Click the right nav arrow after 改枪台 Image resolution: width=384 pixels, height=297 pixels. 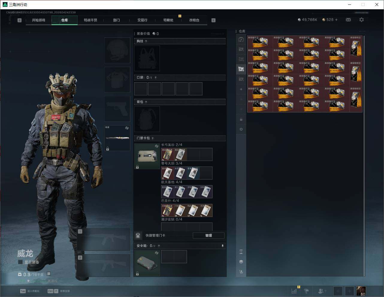(214, 20)
